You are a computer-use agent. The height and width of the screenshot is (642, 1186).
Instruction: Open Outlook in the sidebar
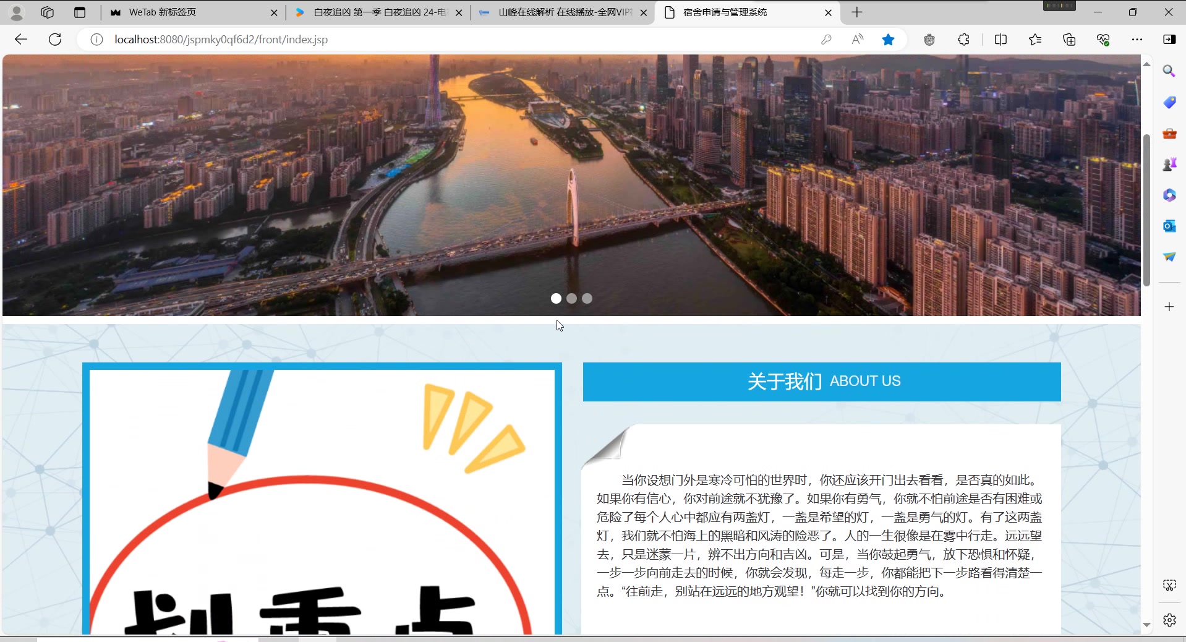pyautogui.click(x=1169, y=226)
